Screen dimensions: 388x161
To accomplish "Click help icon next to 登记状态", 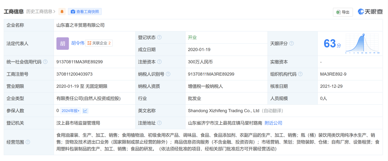I will [x=160, y=38].
